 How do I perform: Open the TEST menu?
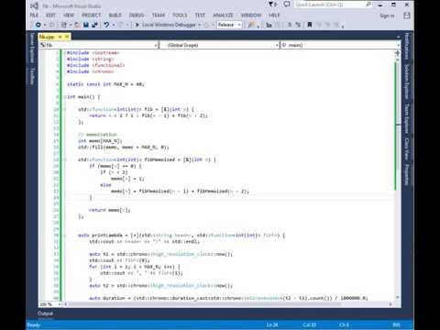200,15
